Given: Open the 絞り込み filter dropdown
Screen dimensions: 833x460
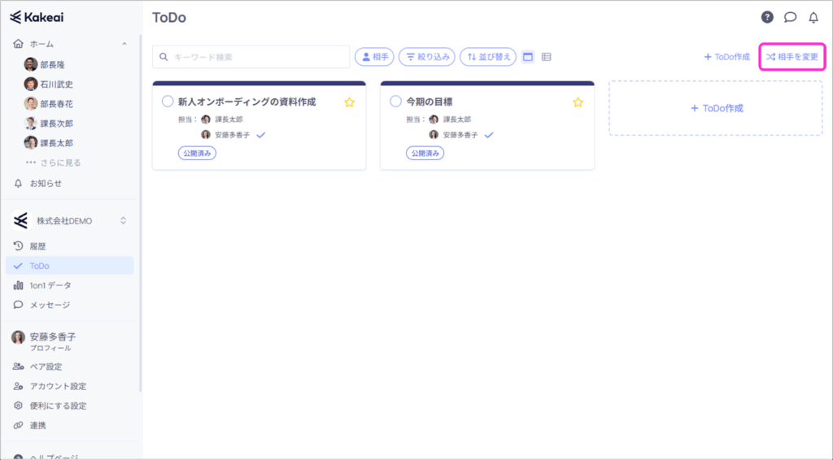Looking at the screenshot, I should pyautogui.click(x=427, y=57).
